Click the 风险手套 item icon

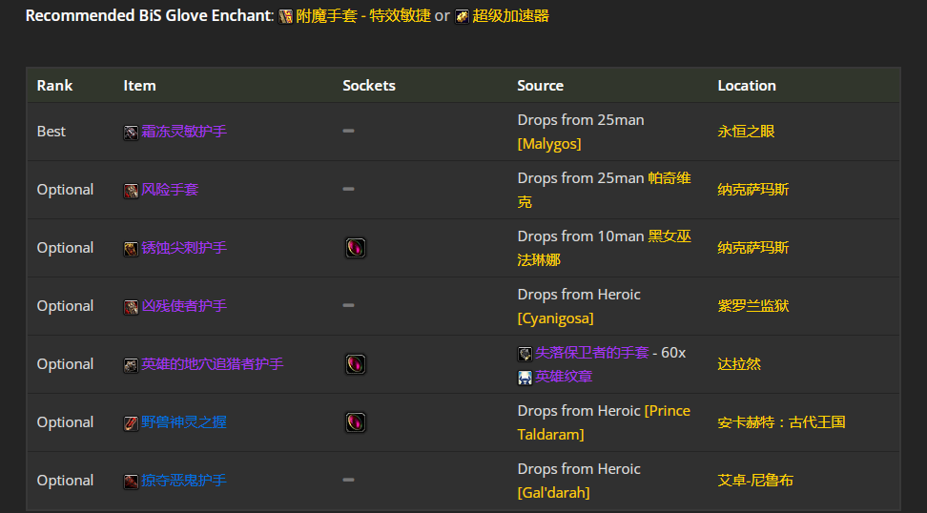point(131,191)
